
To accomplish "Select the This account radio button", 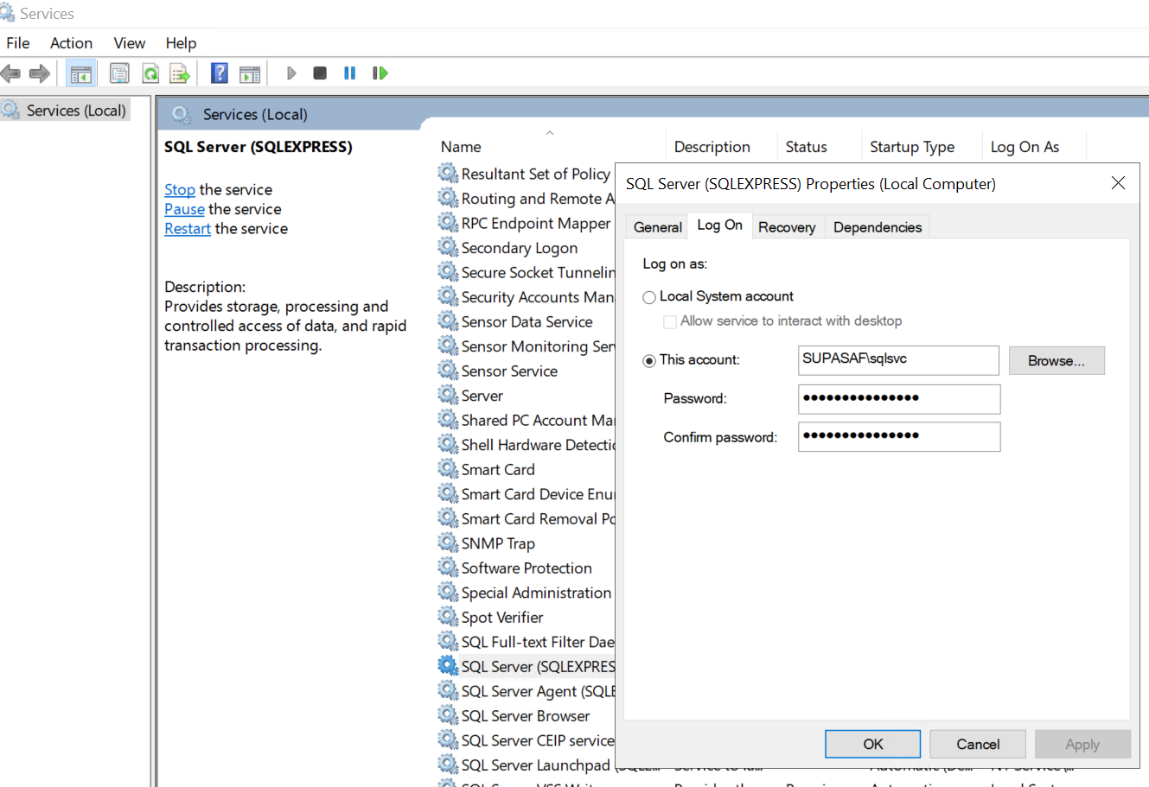I will coord(649,361).
